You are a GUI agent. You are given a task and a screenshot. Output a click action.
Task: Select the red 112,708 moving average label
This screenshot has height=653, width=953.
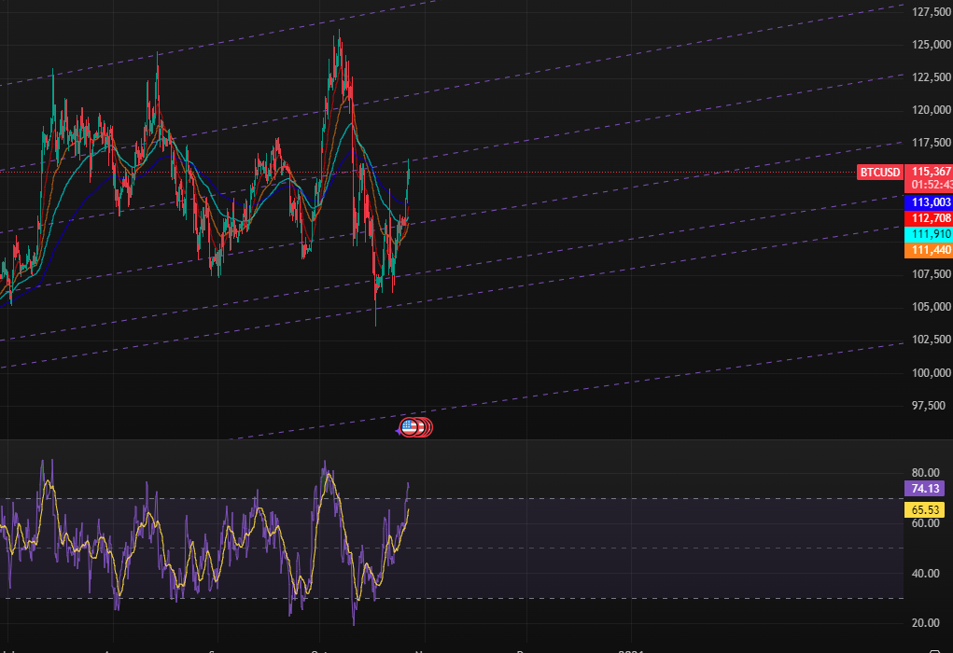click(930, 218)
